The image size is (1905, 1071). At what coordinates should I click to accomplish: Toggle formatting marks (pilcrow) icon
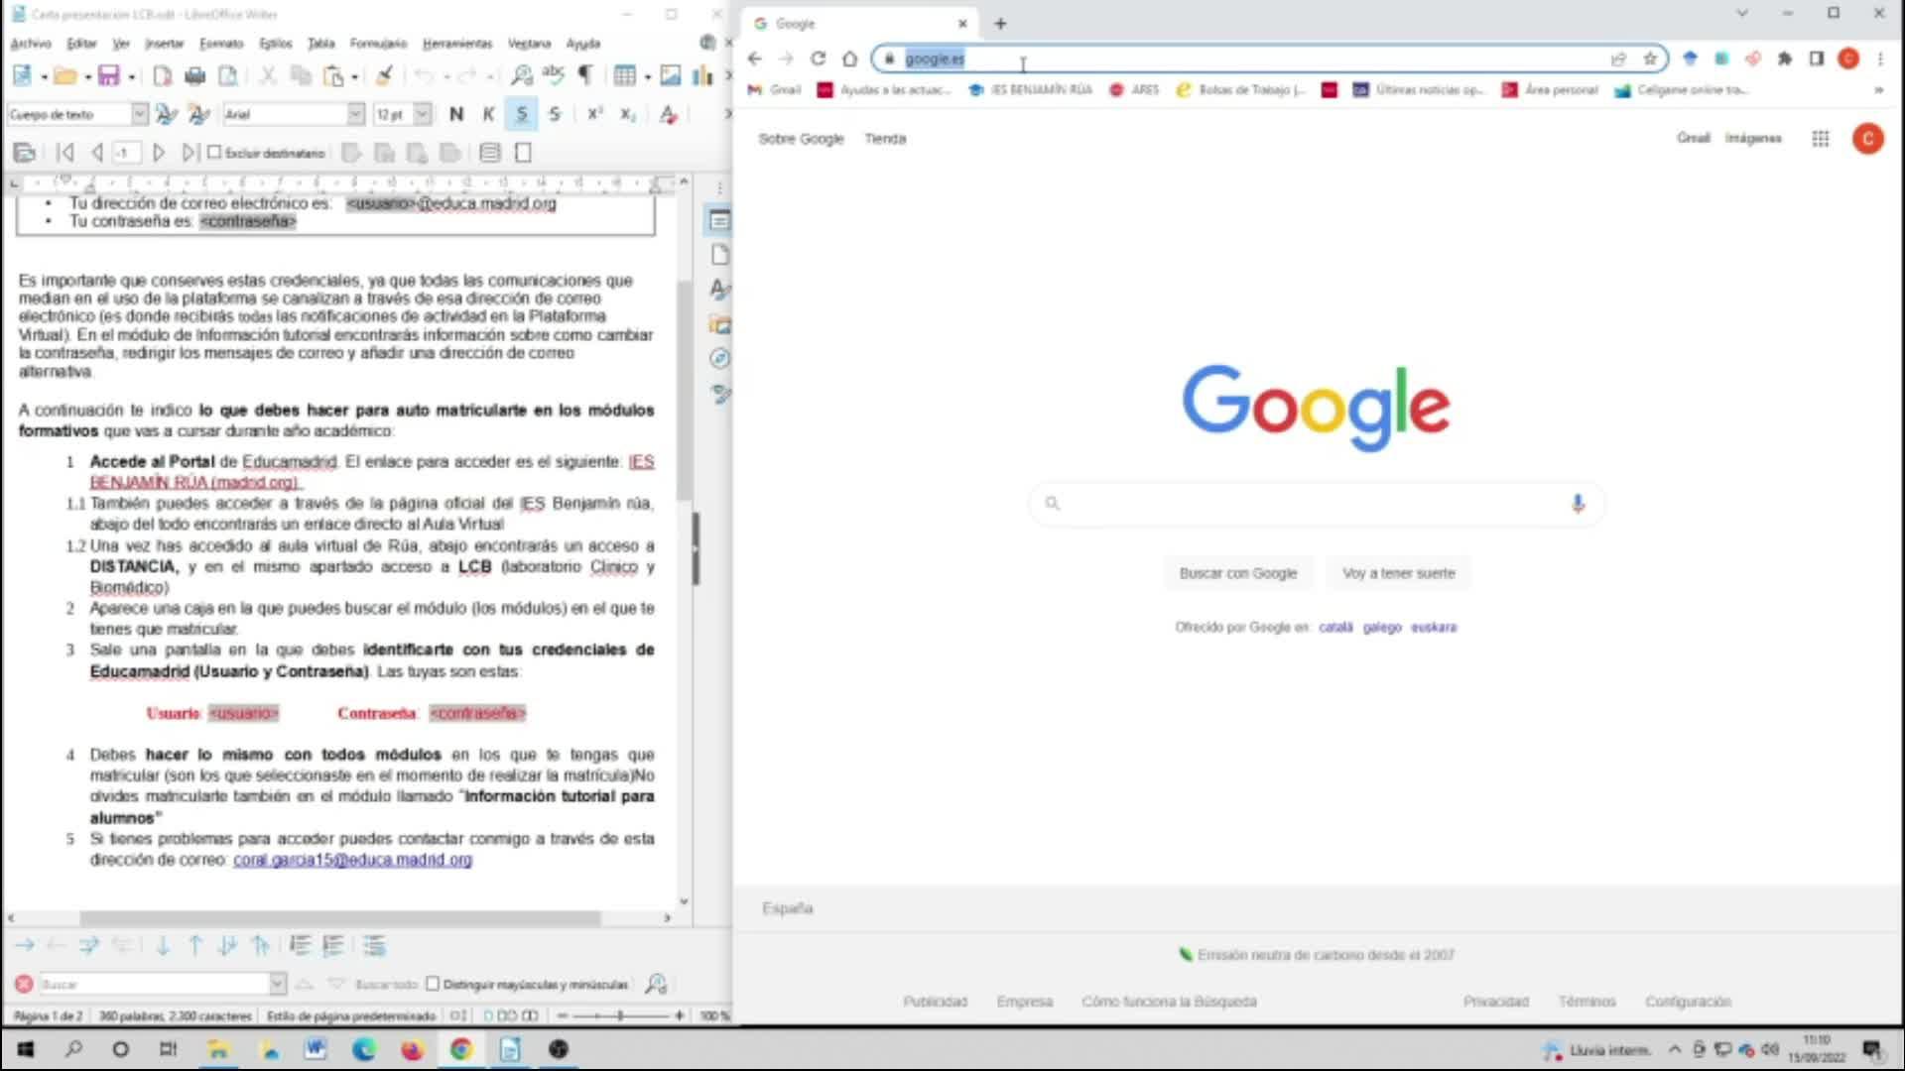[x=586, y=75]
